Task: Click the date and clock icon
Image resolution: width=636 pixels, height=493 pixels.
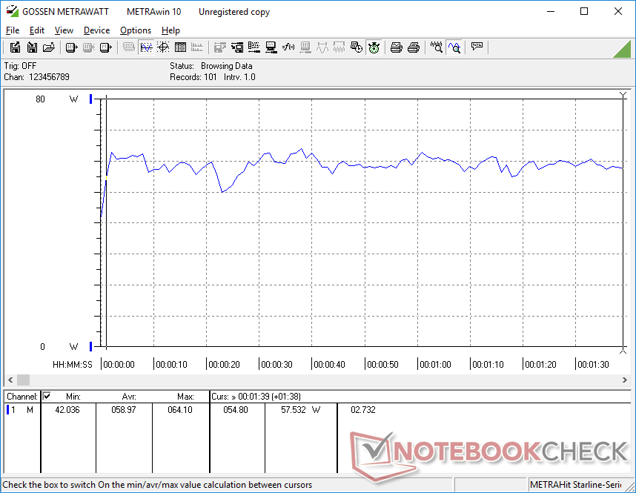Action: [x=356, y=47]
